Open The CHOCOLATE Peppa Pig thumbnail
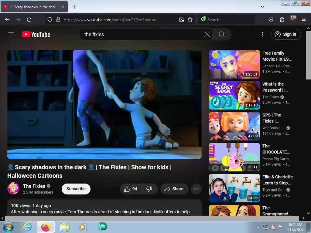311x233 pixels. click(234, 157)
